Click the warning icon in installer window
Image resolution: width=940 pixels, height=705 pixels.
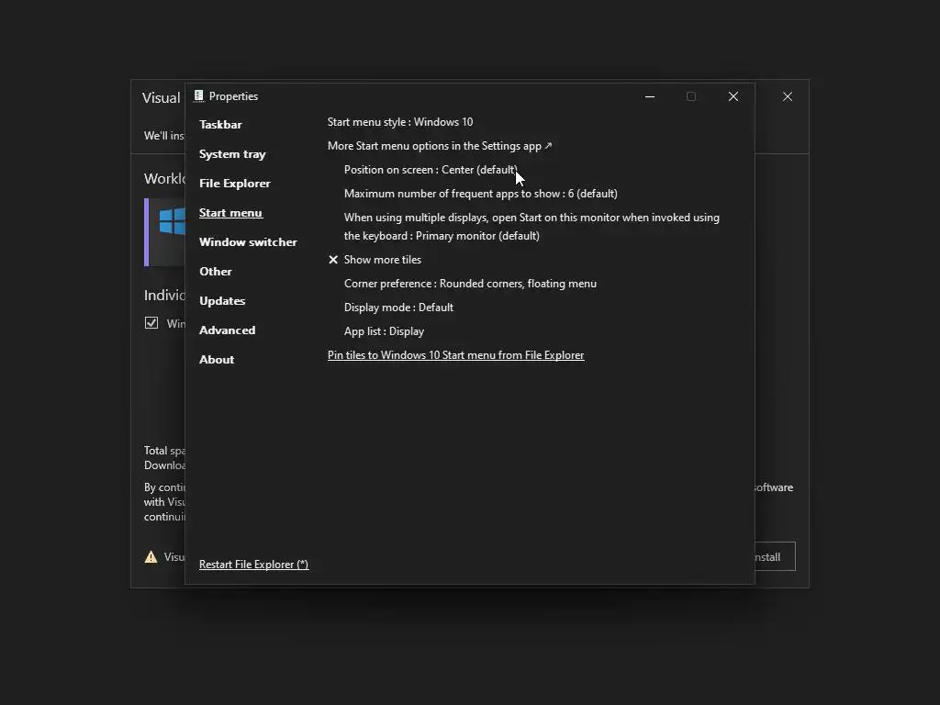[151, 557]
